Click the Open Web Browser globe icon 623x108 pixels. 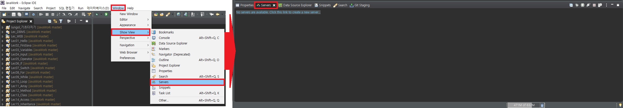tap(179, 15)
